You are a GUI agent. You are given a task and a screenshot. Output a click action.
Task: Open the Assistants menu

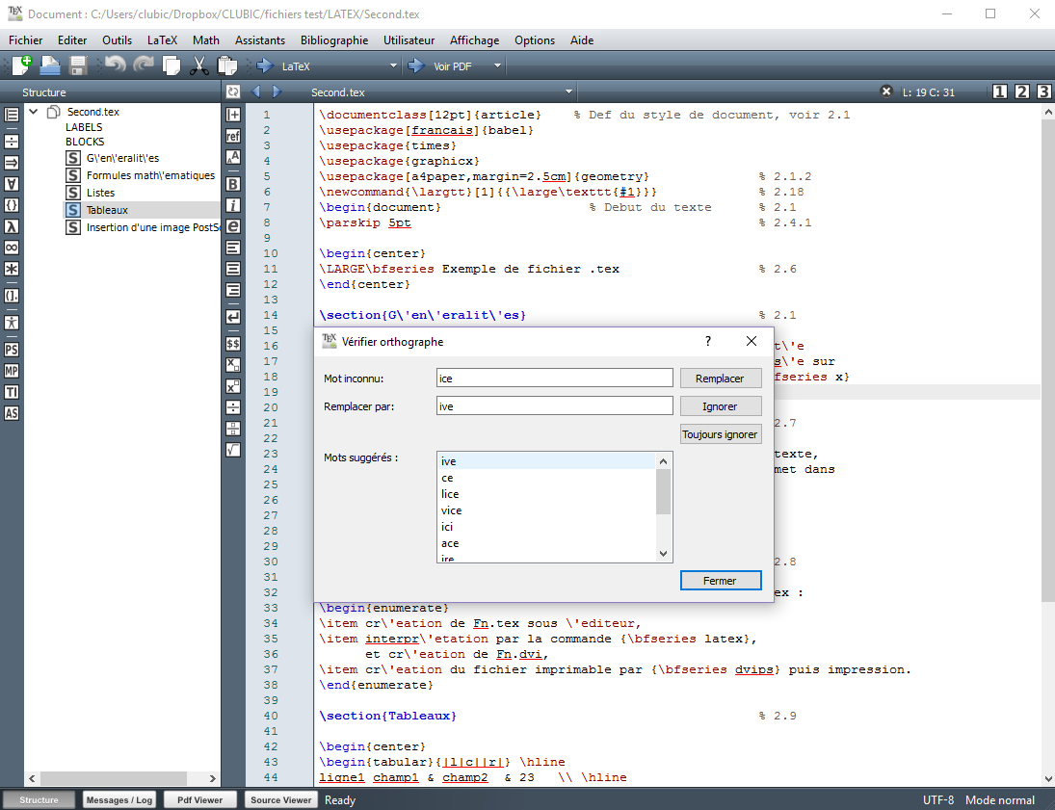click(x=260, y=40)
